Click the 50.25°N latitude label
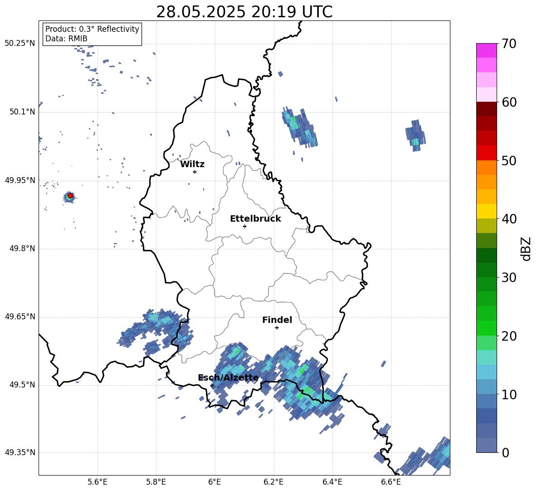Screen dimensions: 537x491 click(20, 44)
